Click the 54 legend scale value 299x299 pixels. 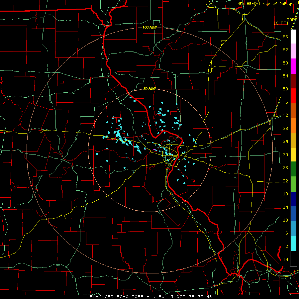285,76
